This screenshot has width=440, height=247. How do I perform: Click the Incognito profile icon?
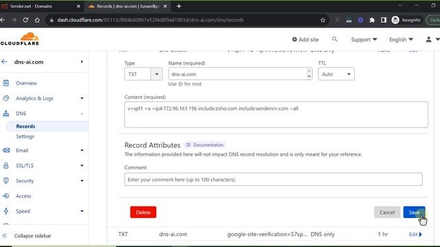pos(395,20)
